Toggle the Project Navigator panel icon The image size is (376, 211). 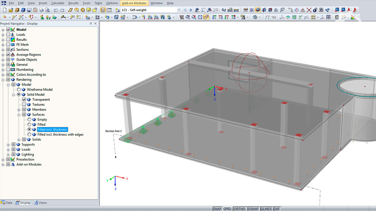[103, 10]
